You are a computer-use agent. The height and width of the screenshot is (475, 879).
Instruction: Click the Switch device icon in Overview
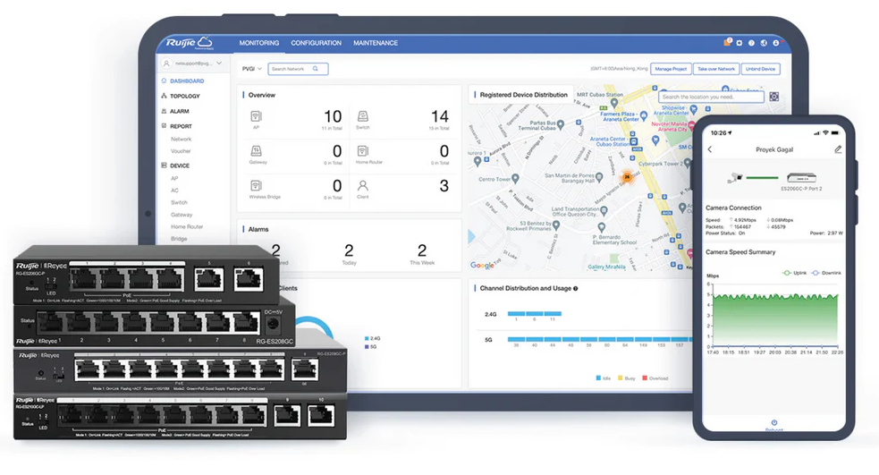coord(363,116)
